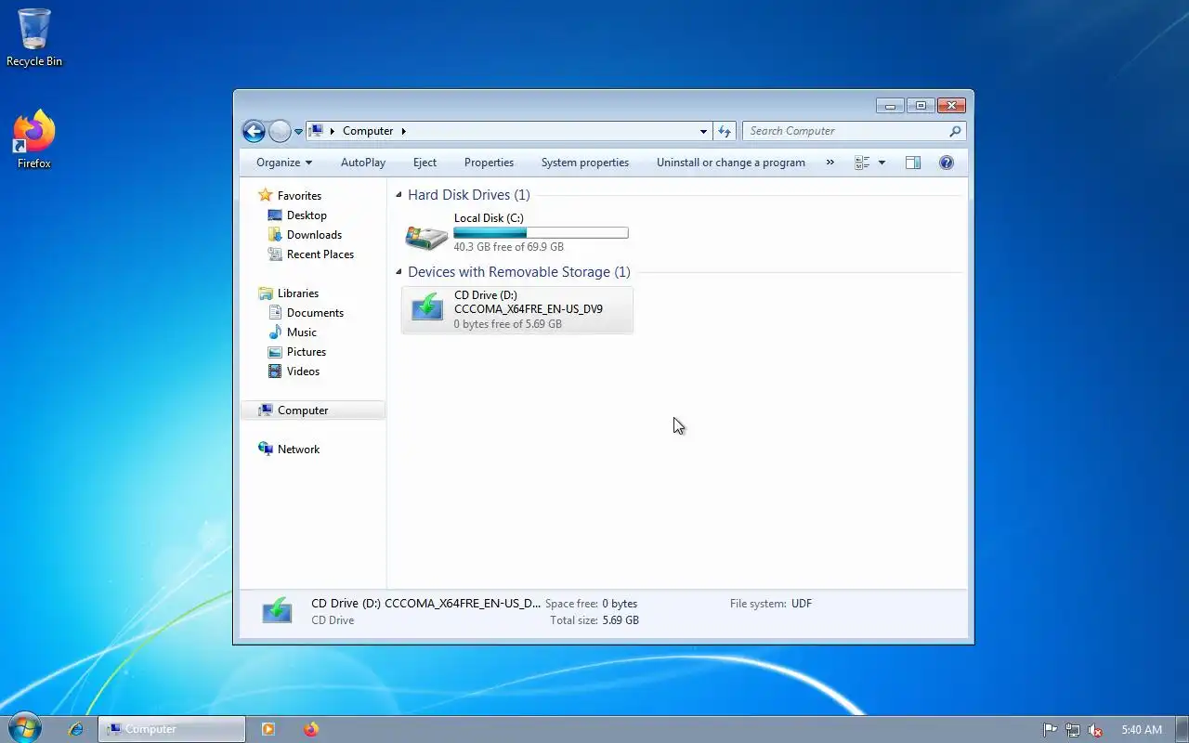Click the Local Disk (C:) label
1189x743 pixels.
489,218
